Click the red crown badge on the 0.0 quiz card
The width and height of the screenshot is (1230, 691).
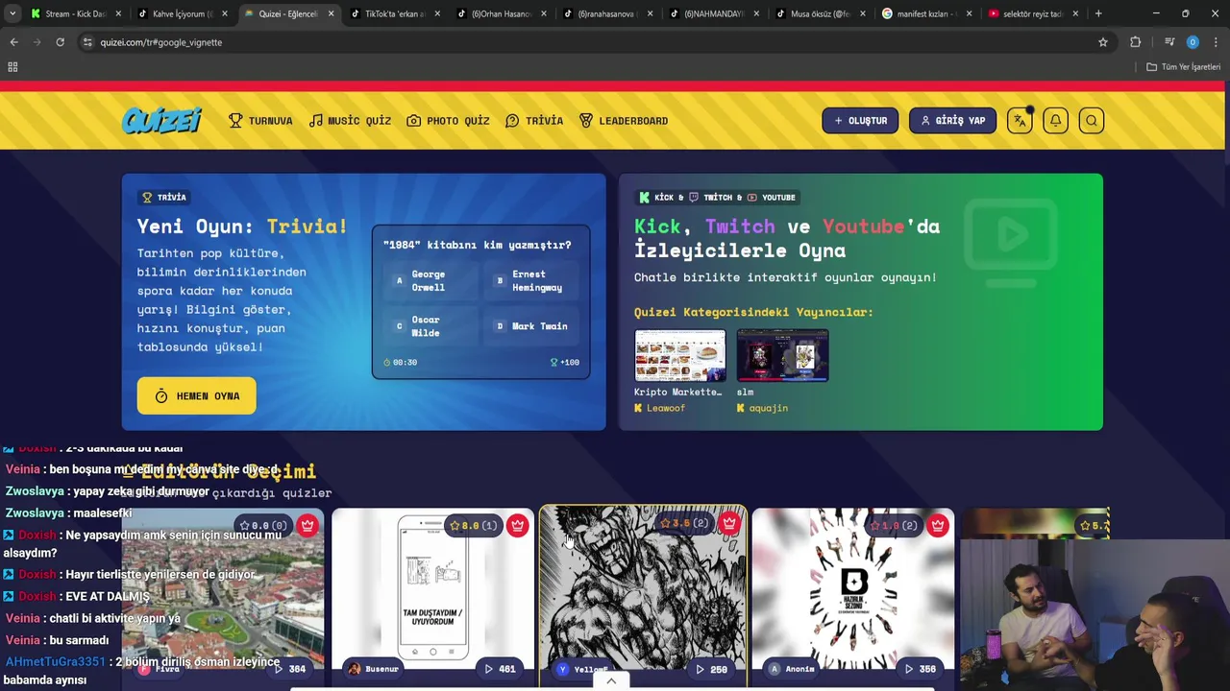coord(307,525)
